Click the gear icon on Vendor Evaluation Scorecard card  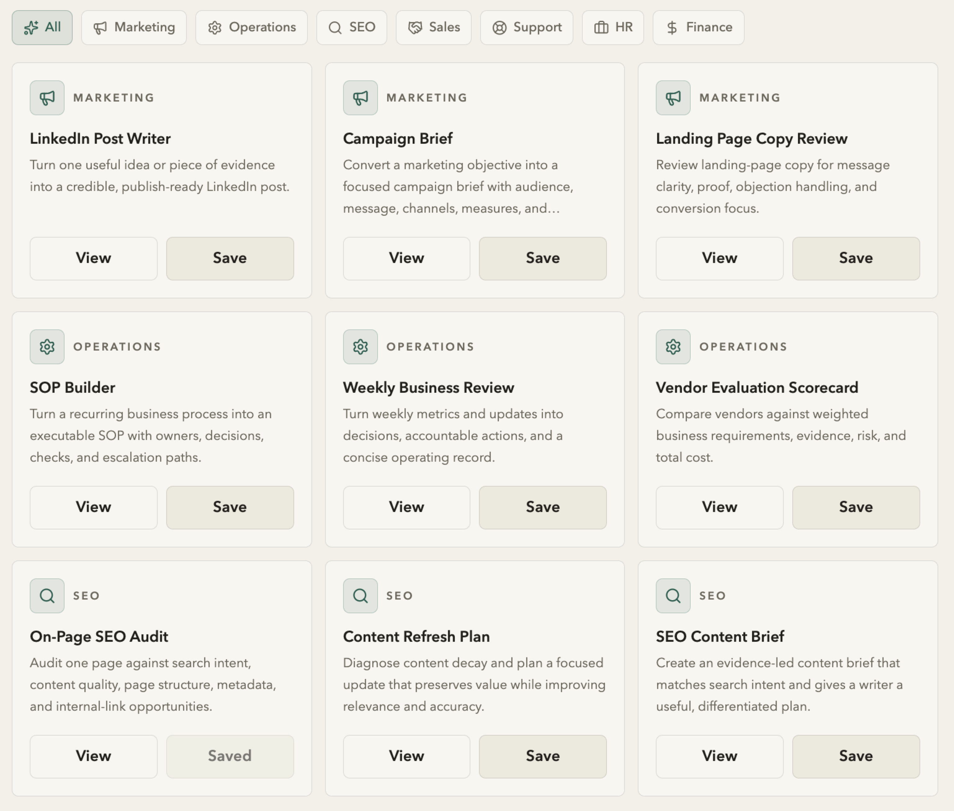click(673, 347)
